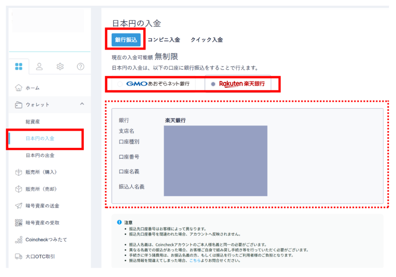396x277 pixels.
Task: Click the QR code icon for 暗号資産の受取
Action: point(18,223)
